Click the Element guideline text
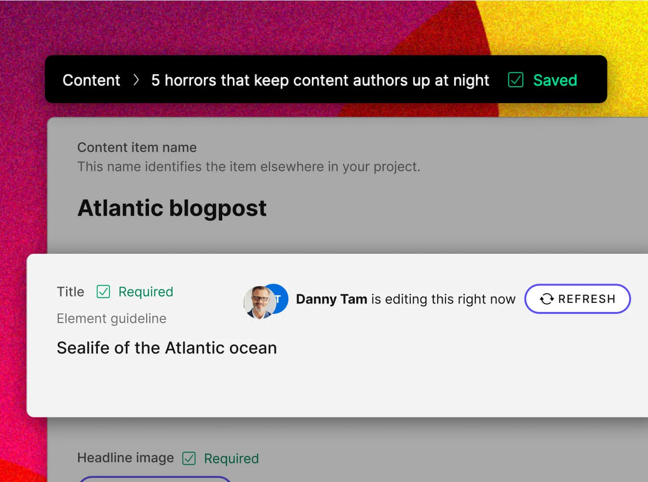The width and height of the screenshot is (648, 482). click(111, 318)
